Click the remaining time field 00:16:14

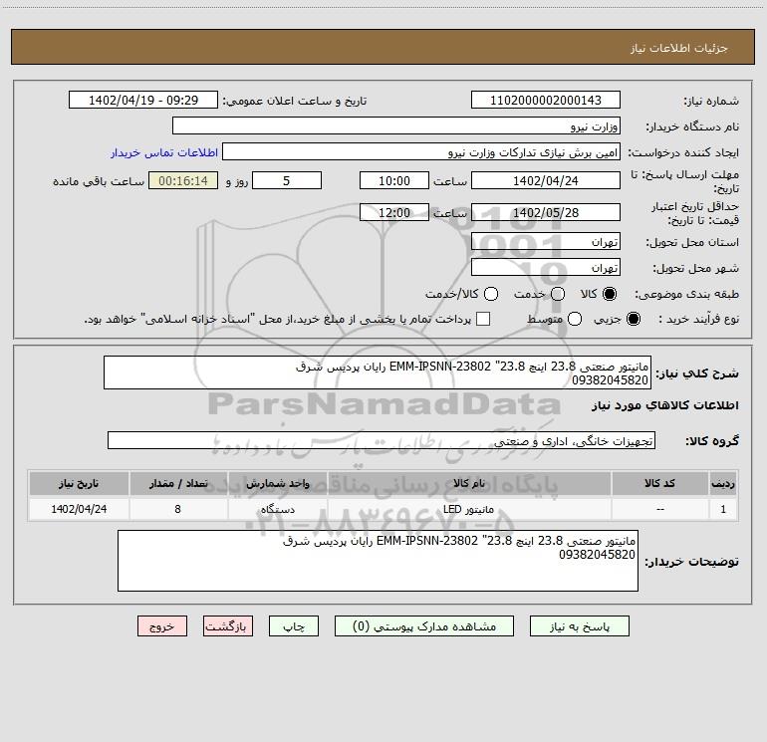tap(183, 180)
